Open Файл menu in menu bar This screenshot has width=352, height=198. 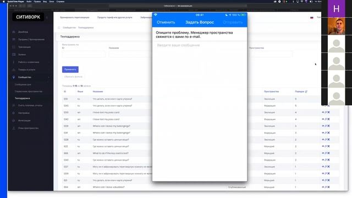pyautogui.click(x=29, y=2)
